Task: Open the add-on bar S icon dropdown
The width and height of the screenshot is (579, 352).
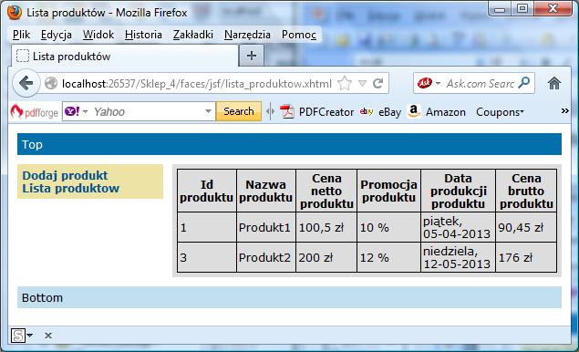Action: [30, 336]
